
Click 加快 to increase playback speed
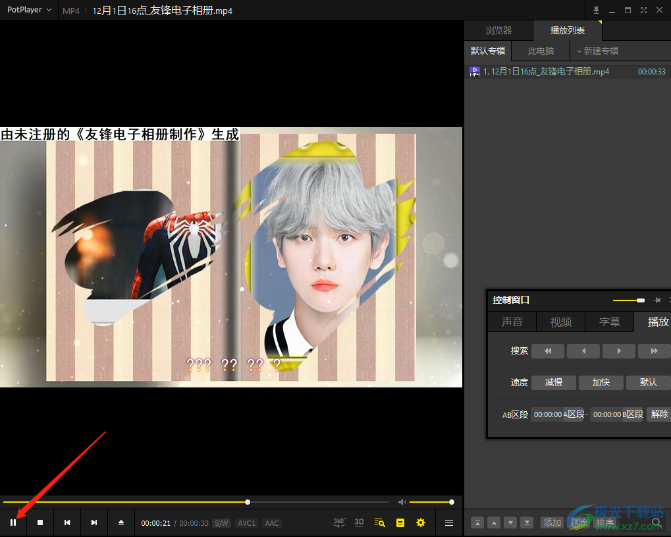coord(601,382)
